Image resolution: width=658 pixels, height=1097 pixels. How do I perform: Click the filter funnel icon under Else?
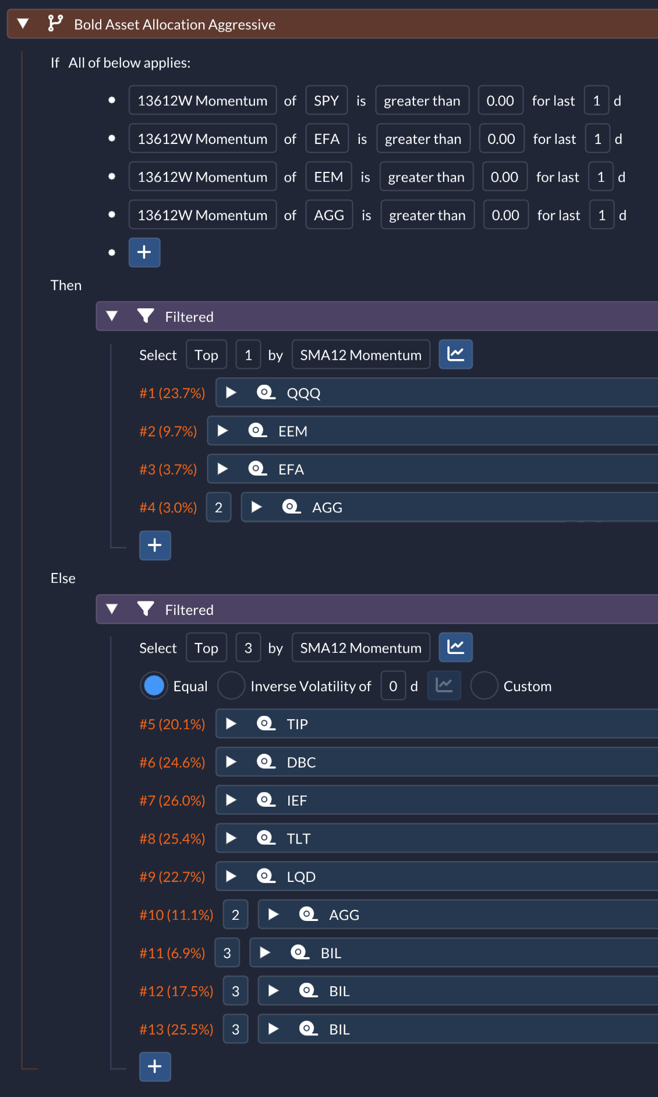click(146, 609)
